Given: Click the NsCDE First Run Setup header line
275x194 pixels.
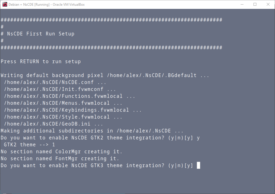Looking at the screenshot, I should tap(37, 33).
